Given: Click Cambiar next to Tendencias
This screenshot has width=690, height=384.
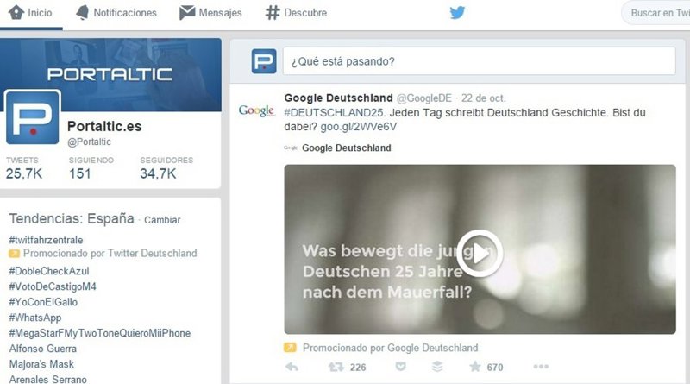Looking at the screenshot, I should point(162,220).
